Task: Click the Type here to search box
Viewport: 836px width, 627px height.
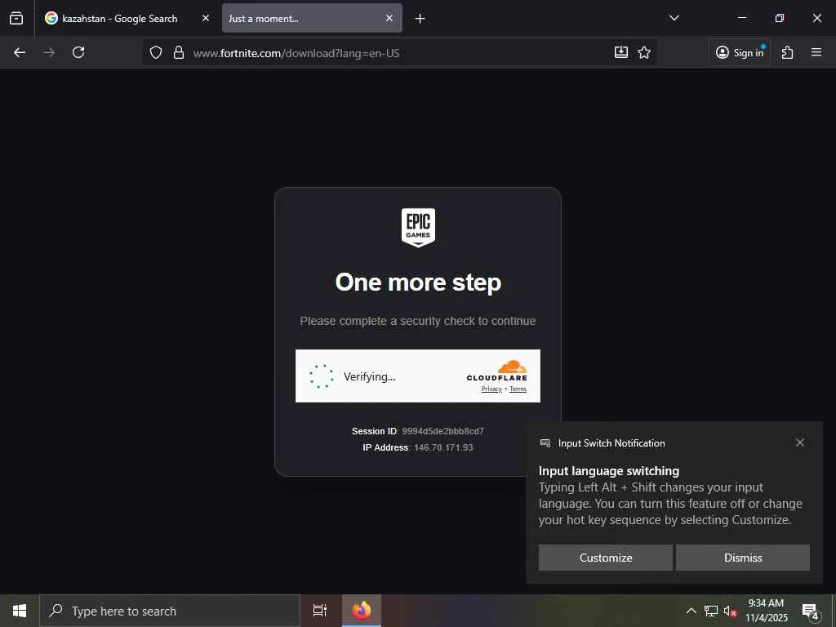Action: click(170, 611)
